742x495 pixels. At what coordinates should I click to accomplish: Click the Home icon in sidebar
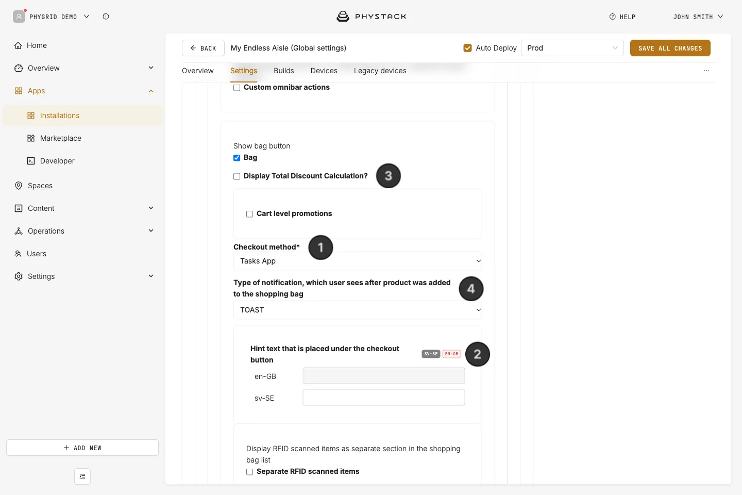point(19,45)
